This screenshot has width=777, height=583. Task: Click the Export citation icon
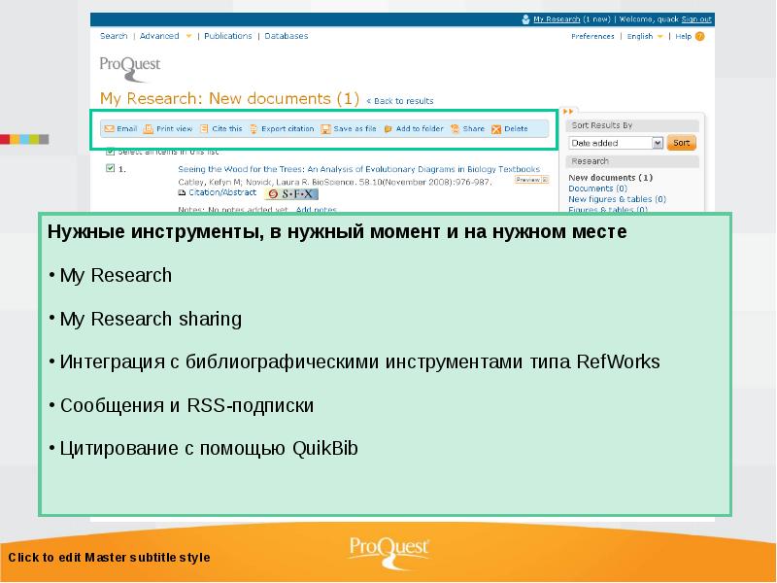pyautogui.click(x=253, y=128)
